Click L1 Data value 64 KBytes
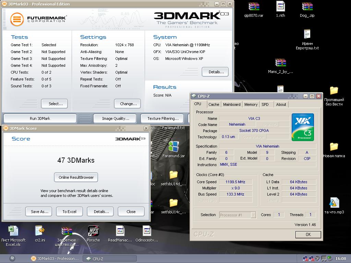This screenshot has height=263, width=351. 299,182
